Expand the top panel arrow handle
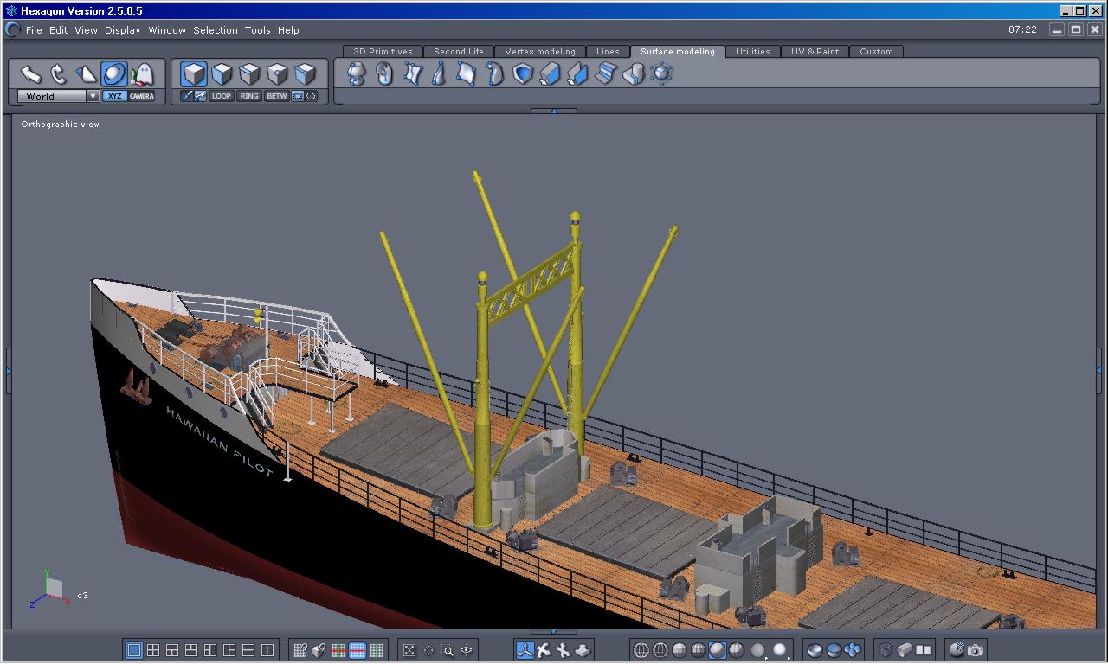Viewport: 1108px width, 664px height. tap(553, 111)
